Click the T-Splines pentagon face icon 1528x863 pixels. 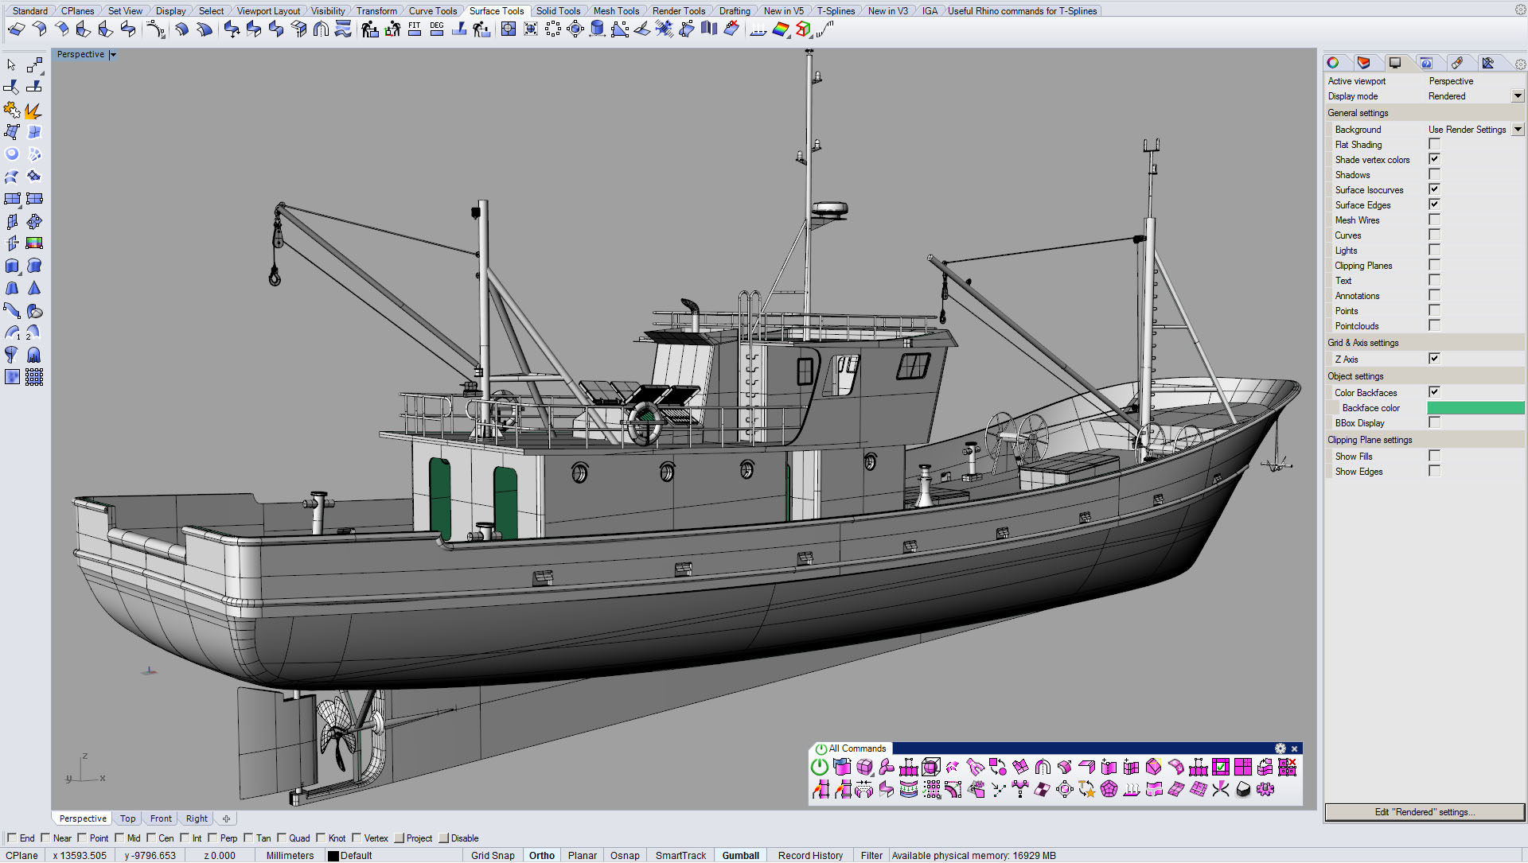pos(1109,789)
